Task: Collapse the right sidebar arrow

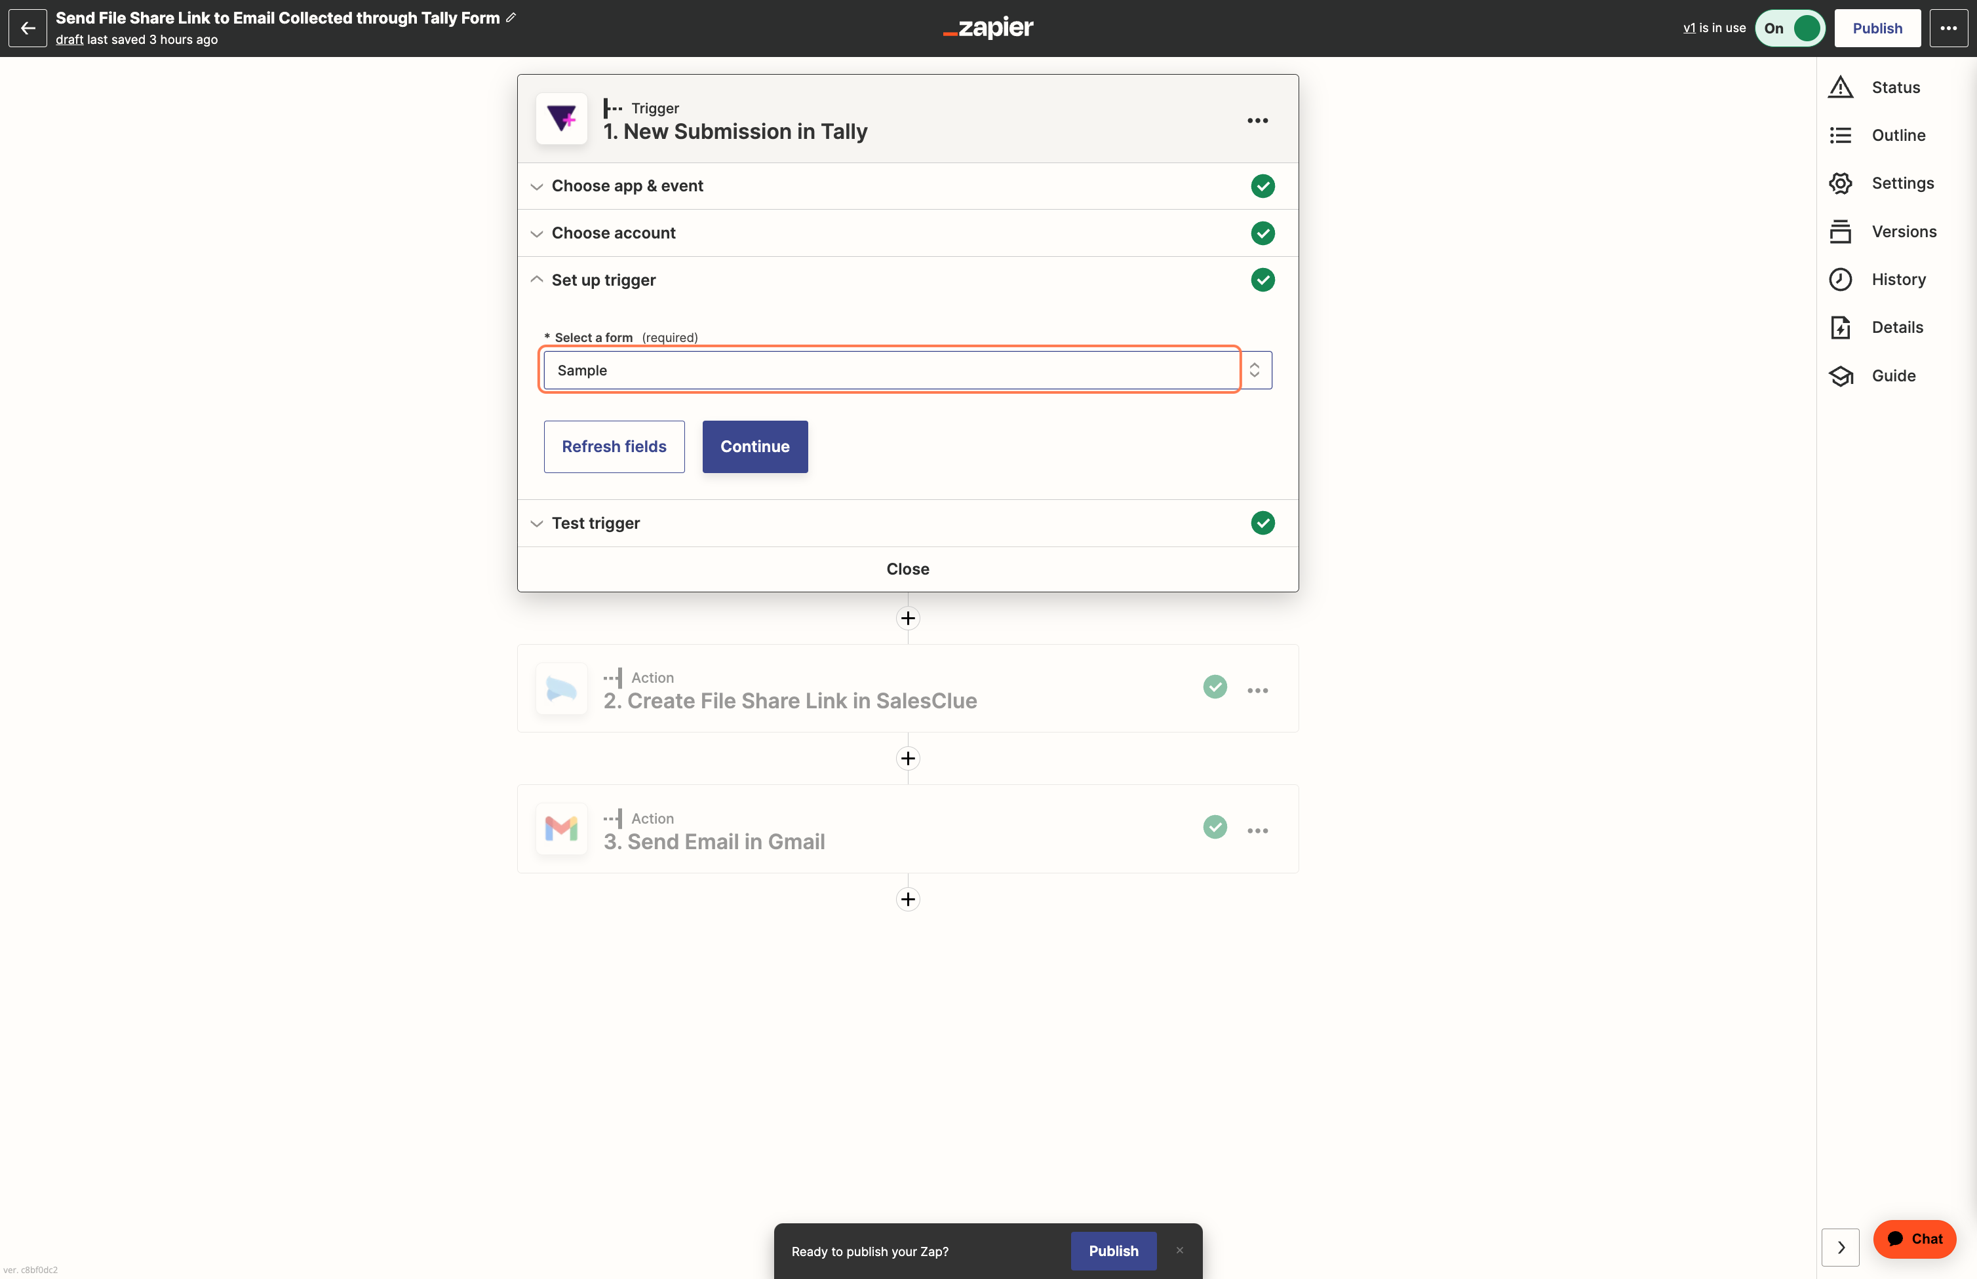Action: click(1841, 1248)
